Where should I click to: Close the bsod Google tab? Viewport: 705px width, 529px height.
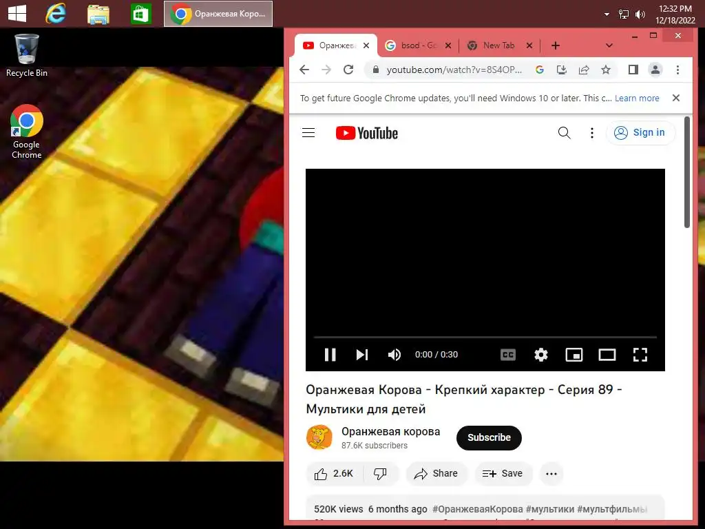(448, 45)
